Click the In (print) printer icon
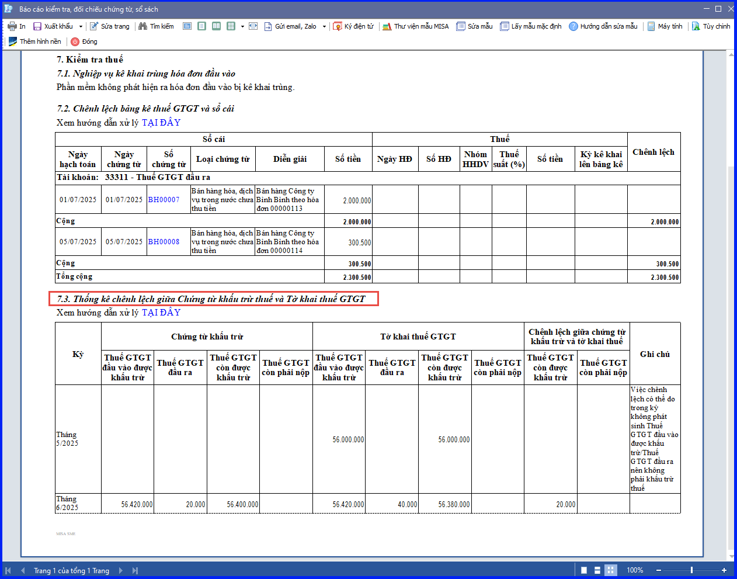Image resolution: width=737 pixels, height=579 pixels. pyautogui.click(x=12, y=26)
